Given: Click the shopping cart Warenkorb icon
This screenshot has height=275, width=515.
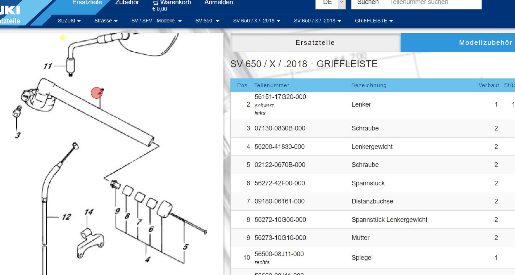Looking at the screenshot, I should [156, 3].
